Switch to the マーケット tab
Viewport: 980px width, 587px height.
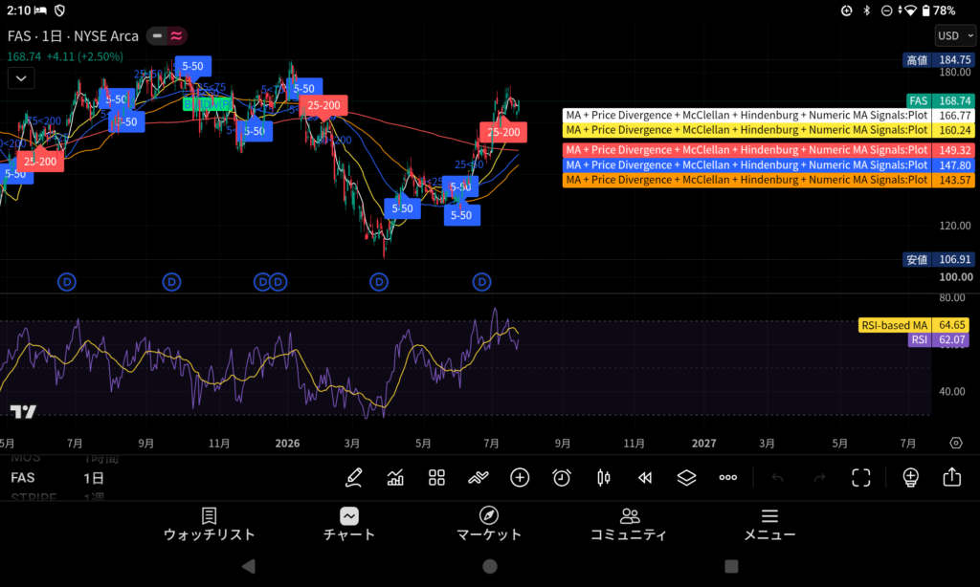pyautogui.click(x=489, y=524)
